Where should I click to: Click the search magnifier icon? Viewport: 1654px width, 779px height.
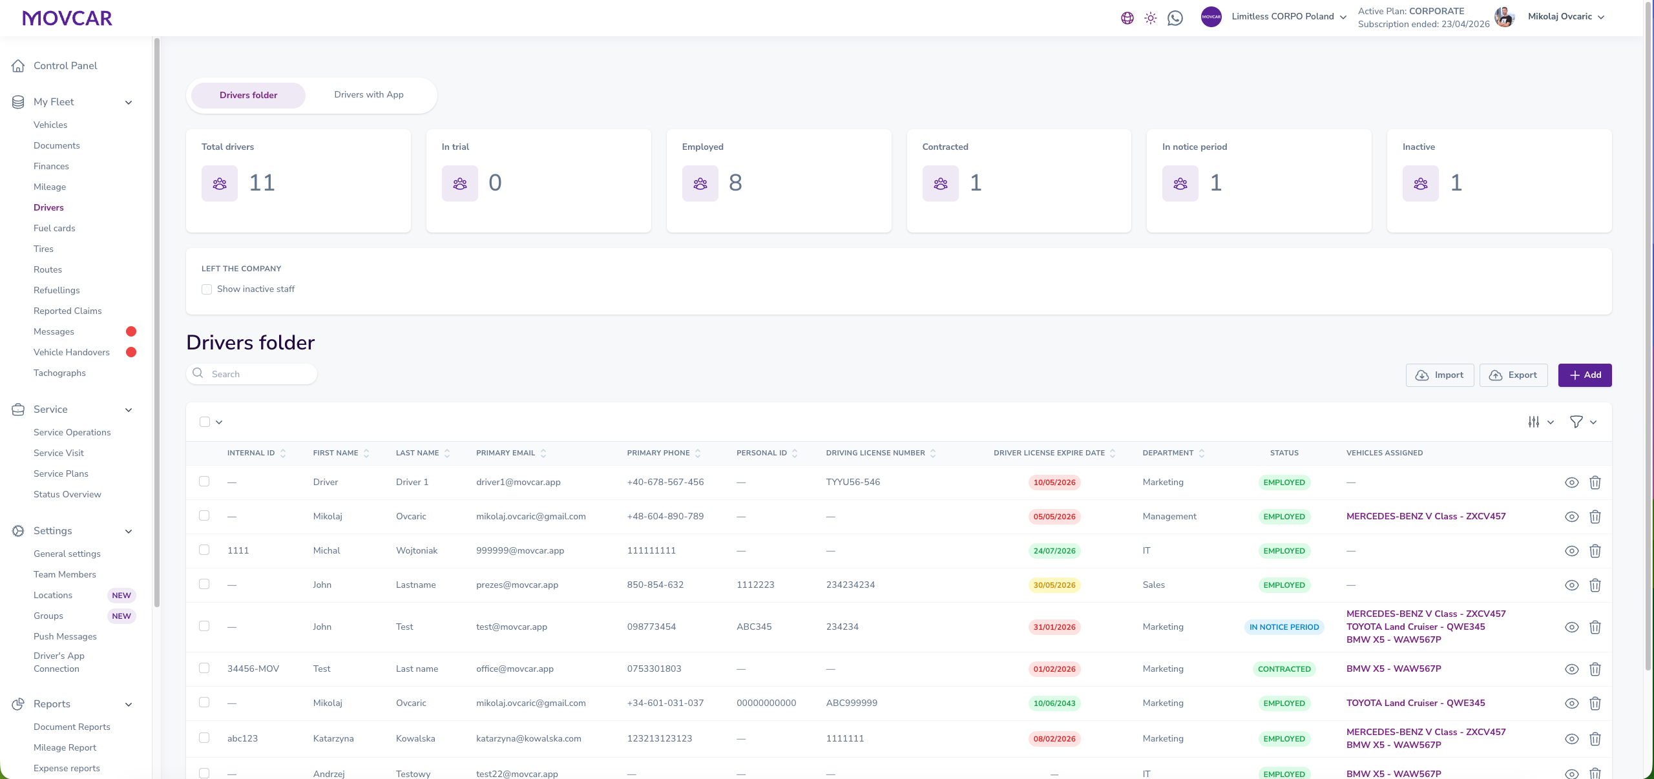click(x=198, y=373)
